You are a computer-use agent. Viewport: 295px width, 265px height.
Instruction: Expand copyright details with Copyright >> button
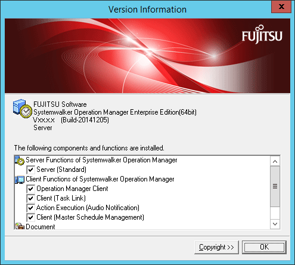pos(216,247)
